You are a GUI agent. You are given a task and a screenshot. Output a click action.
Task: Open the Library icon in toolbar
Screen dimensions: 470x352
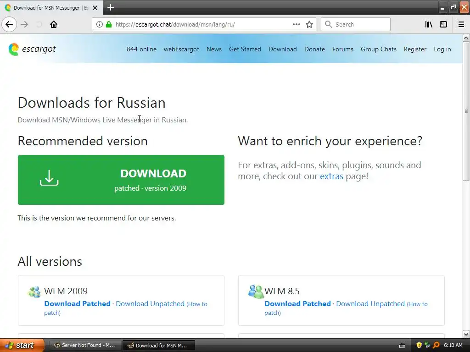coord(429,24)
